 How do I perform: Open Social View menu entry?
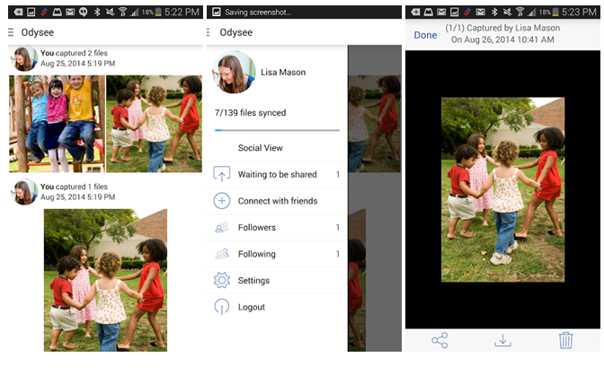[261, 148]
